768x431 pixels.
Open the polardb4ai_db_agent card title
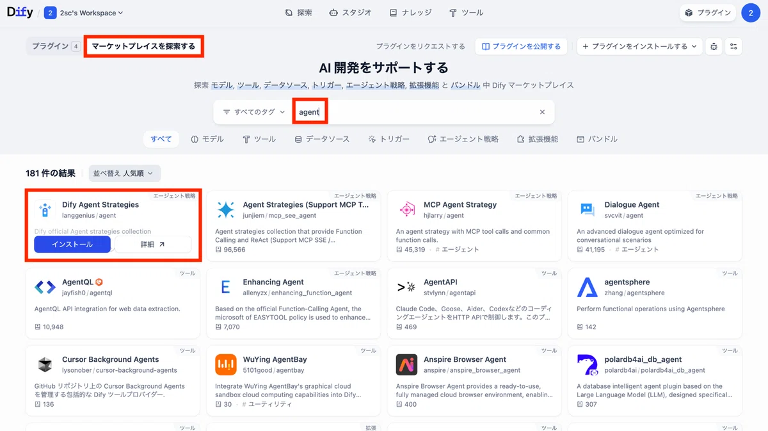pyautogui.click(x=643, y=359)
